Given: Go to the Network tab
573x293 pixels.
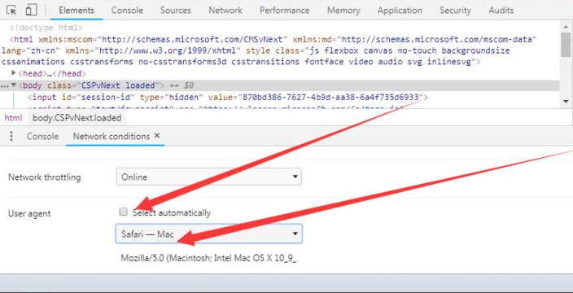Looking at the screenshot, I should pos(225,11).
